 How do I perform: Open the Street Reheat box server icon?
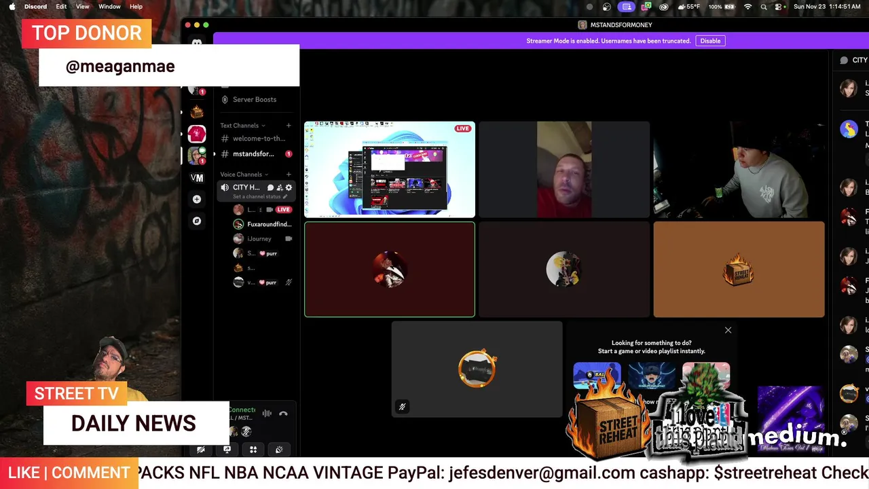[x=197, y=112]
